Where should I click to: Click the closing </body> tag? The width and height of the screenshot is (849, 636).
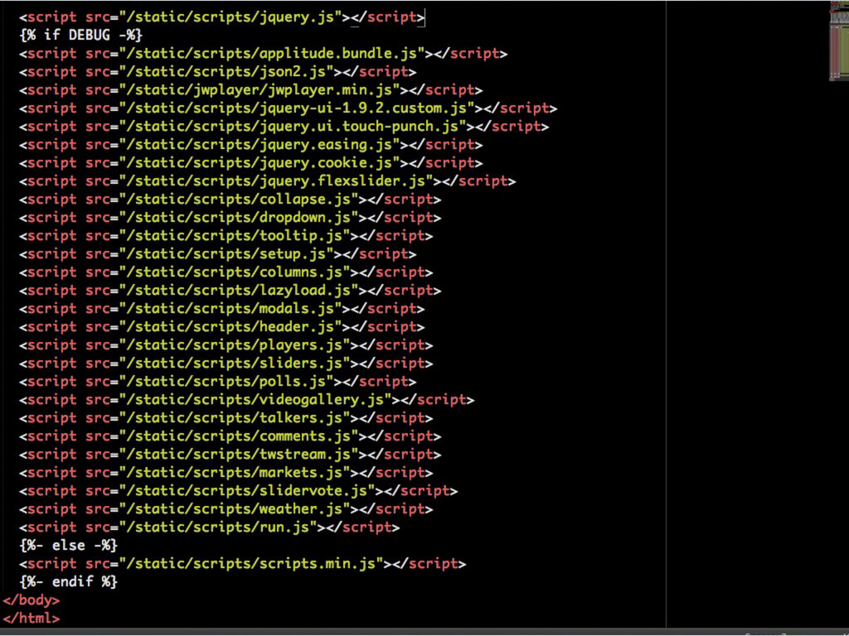point(31,600)
